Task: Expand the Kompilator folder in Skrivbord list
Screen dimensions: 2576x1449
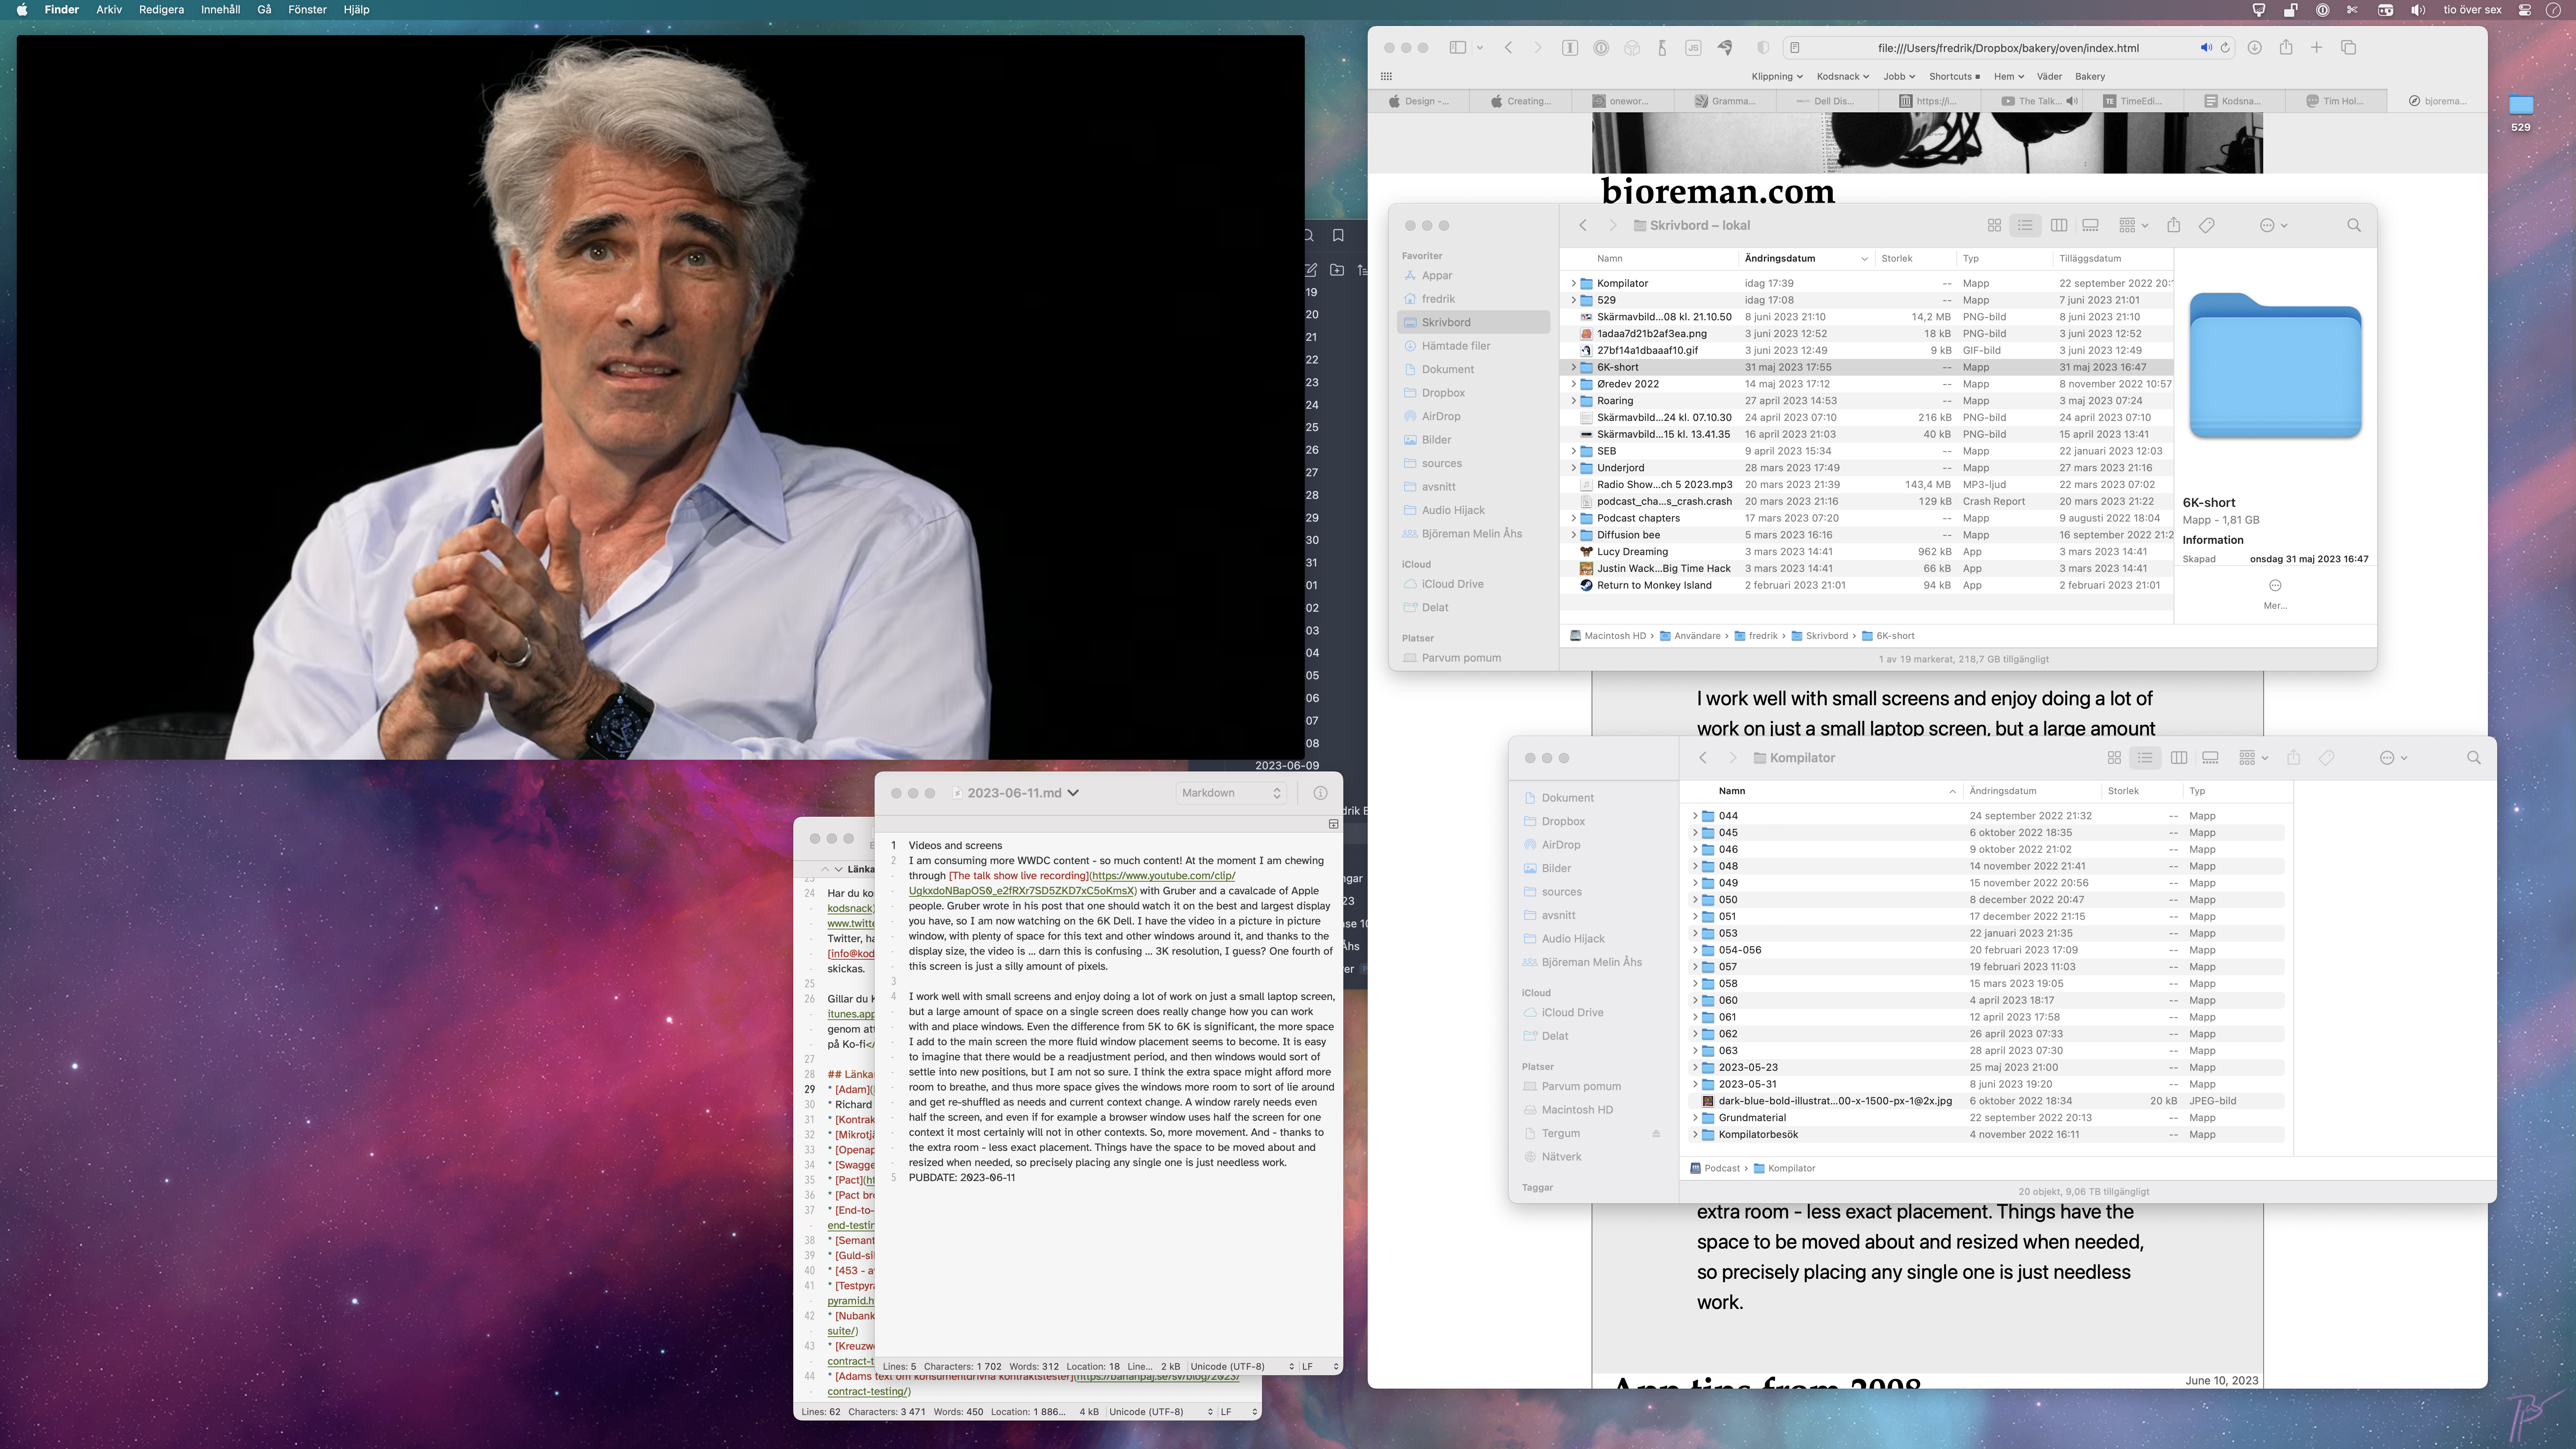Action: point(1573,284)
